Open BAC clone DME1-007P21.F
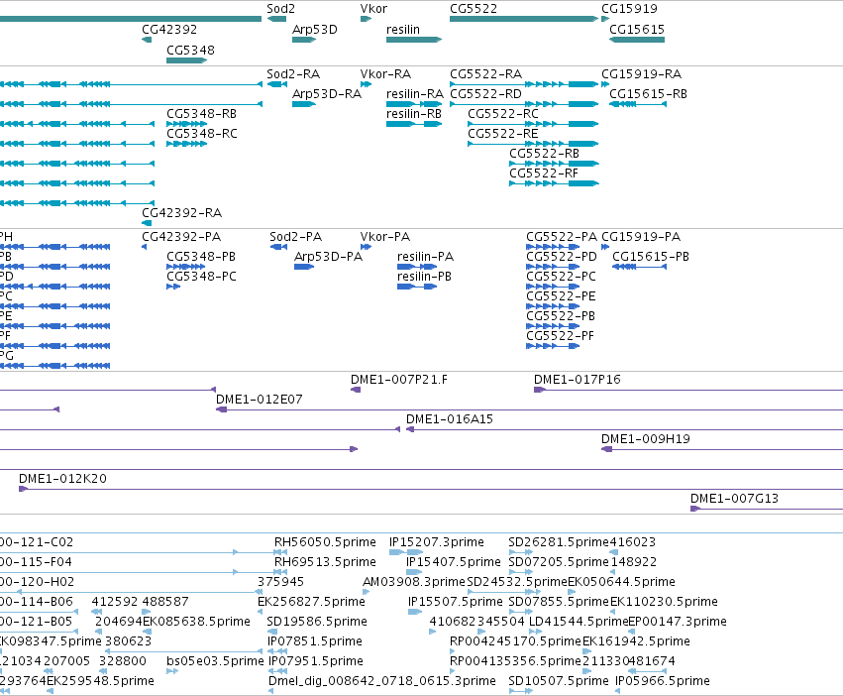This screenshot has width=843, height=696. pyautogui.click(x=399, y=380)
